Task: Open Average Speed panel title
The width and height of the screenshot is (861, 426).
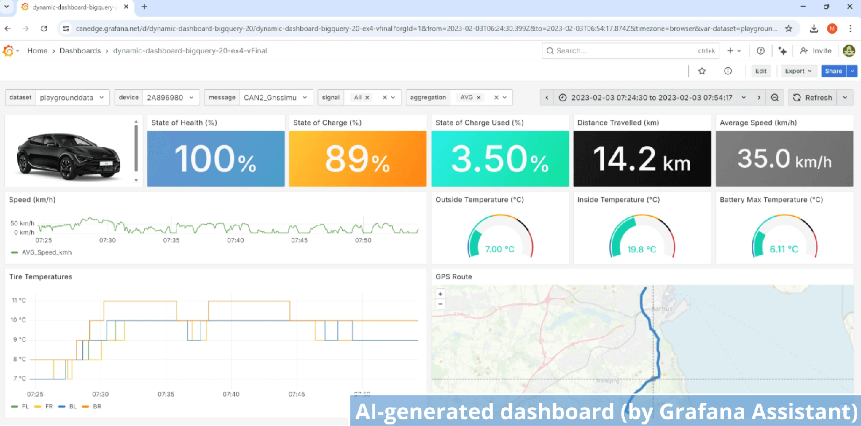Action: (758, 123)
